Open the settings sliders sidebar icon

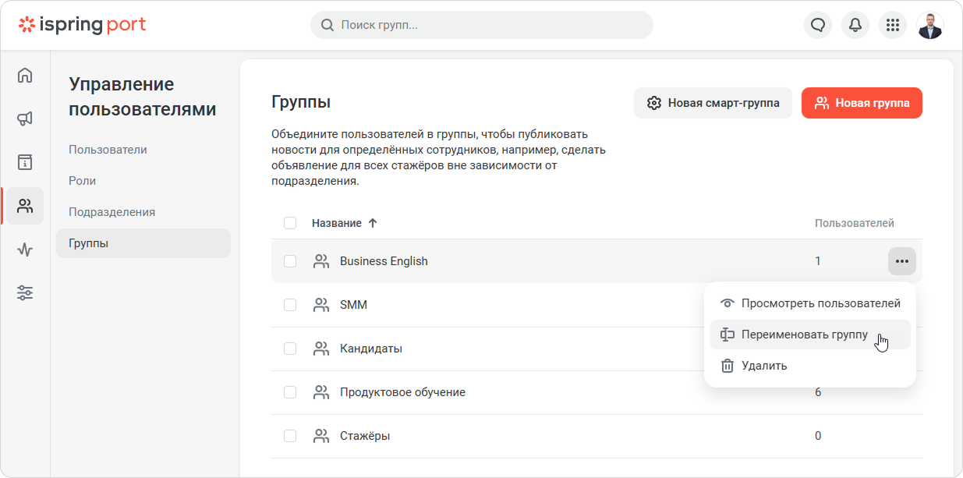pyautogui.click(x=25, y=293)
